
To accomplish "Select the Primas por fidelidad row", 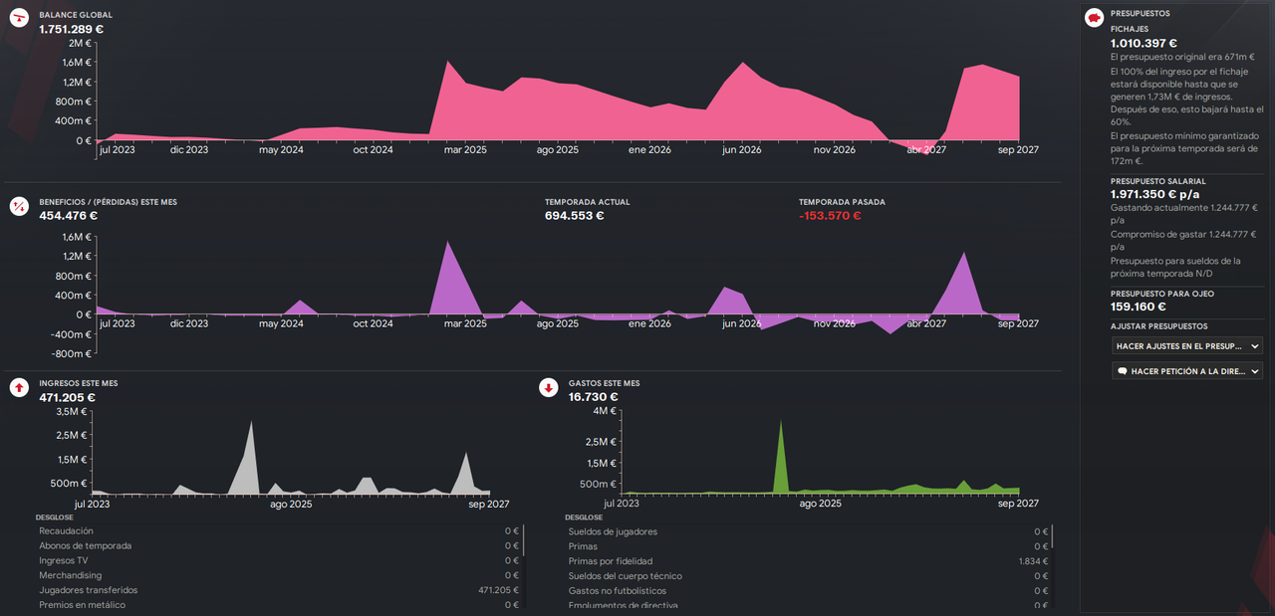I will 808,561.
